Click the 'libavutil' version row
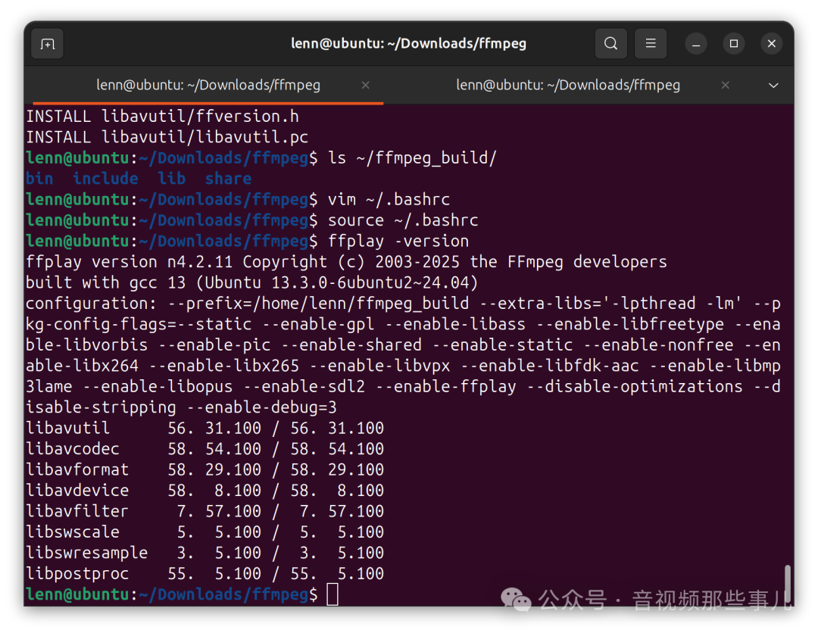 (x=205, y=428)
